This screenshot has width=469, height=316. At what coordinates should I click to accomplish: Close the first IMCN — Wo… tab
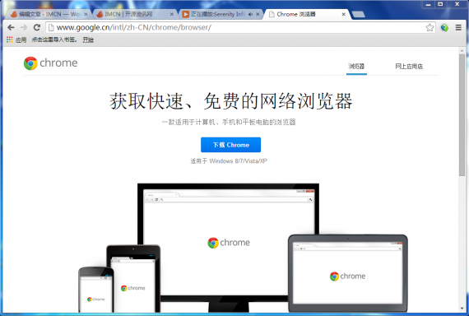click(x=86, y=14)
